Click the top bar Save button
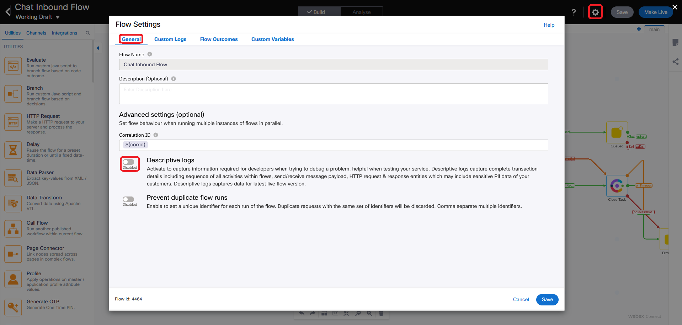This screenshot has width=682, height=325. (622, 12)
